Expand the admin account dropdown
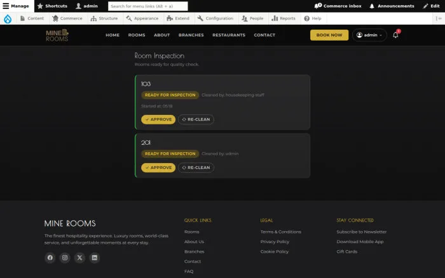Viewport: 445px width, 278px height. [369, 35]
